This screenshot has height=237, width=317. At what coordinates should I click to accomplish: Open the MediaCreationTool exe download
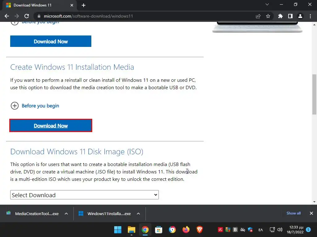click(33, 214)
